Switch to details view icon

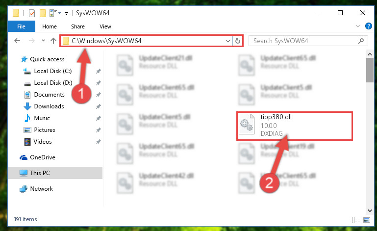(x=356, y=220)
